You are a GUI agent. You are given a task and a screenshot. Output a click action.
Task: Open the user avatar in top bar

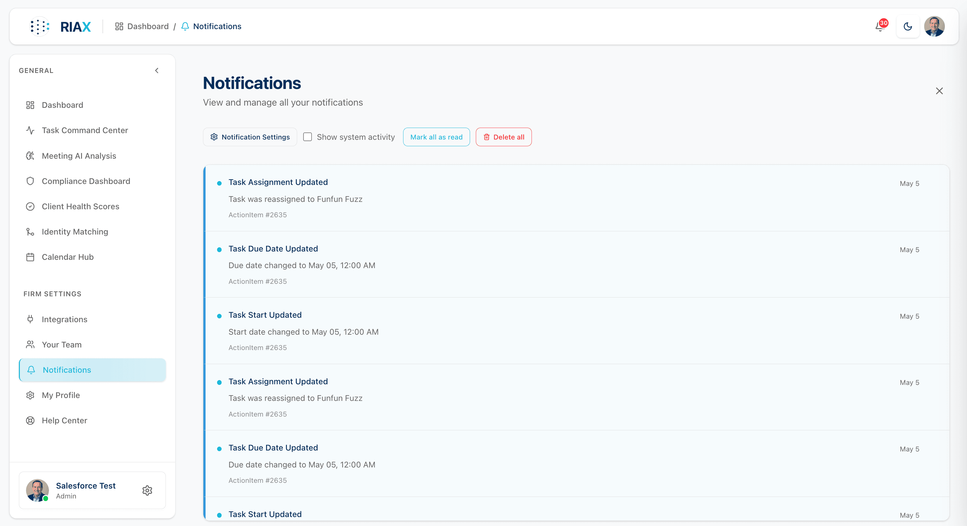click(934, 26)
